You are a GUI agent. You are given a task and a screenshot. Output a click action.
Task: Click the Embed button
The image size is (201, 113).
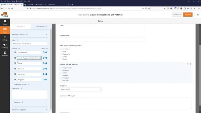177,15
